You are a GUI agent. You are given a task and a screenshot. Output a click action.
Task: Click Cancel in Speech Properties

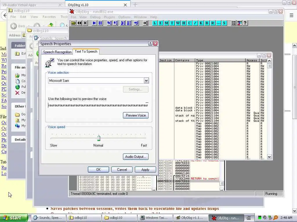pyautogui.click(x=122, y=169)
